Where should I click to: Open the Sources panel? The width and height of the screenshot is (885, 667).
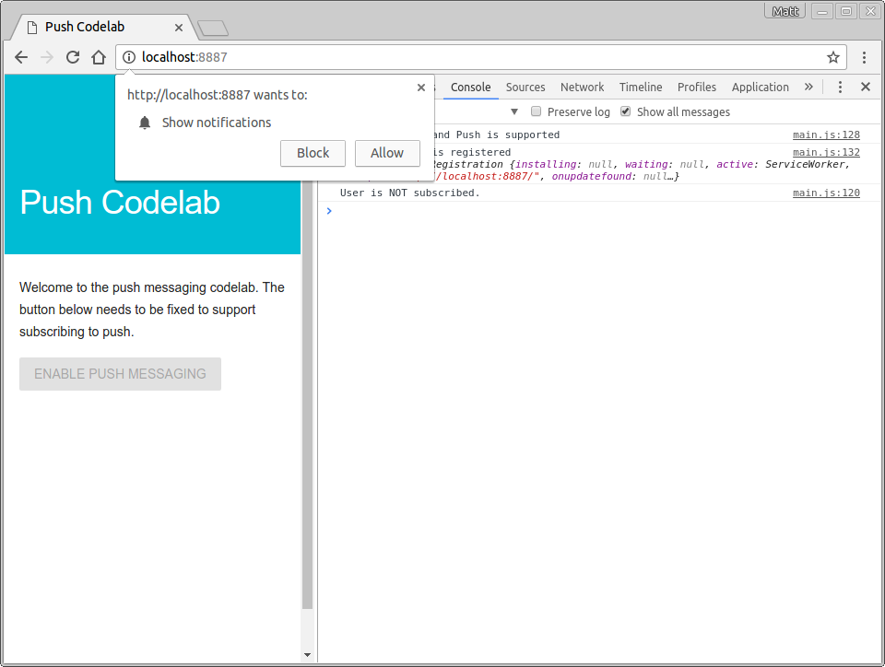click(525, 87)
